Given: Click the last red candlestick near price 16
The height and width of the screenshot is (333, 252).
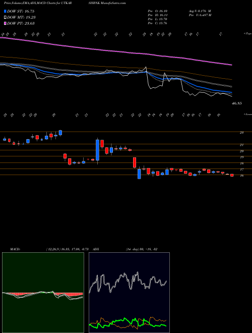Looking at the screenshot, I should (x=232, y=175).
